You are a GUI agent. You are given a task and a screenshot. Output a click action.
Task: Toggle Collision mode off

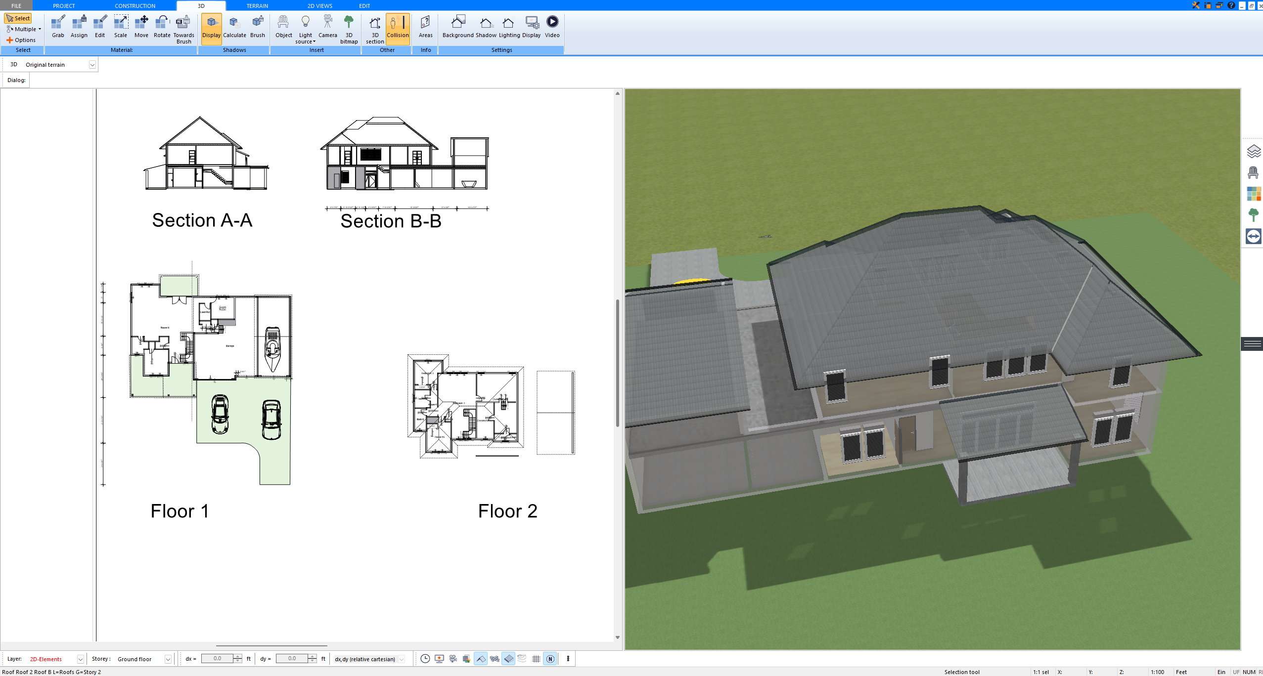click(x=398, y=28)
